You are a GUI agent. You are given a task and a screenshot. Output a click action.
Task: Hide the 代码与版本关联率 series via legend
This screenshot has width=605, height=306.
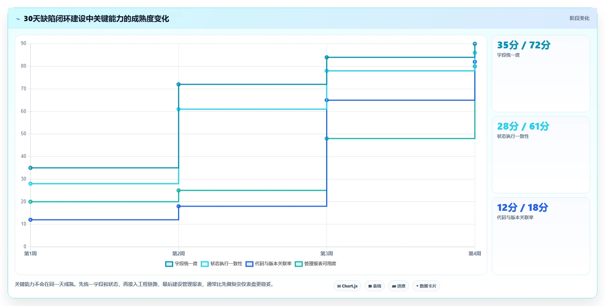(269, 264)
